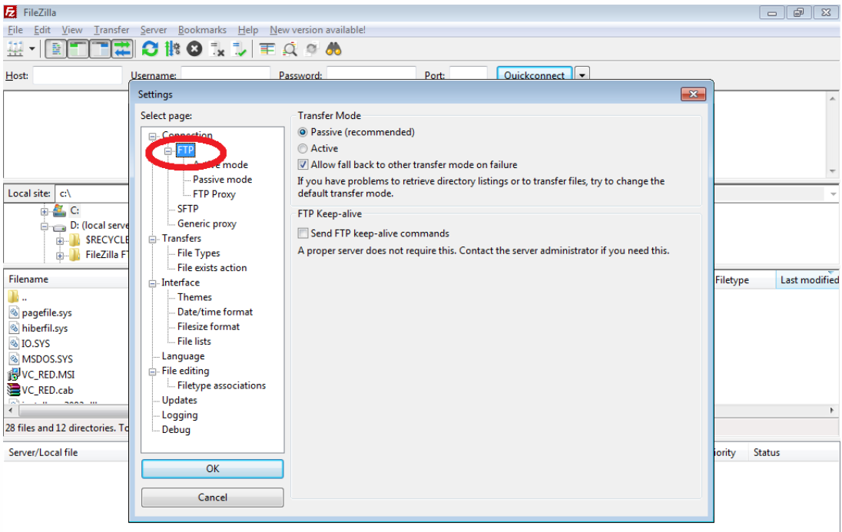Open the Transfer menu
Image resolution: width=842 pixels, height=532 pixels.
pyautogui.click(x=111, y=30)
